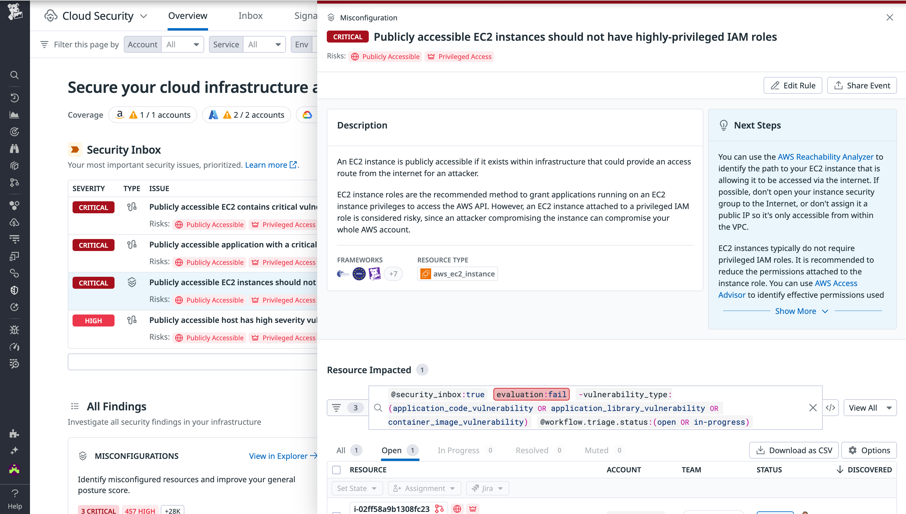
Task: Open the binoculars investigation icon in sidebar
Action: tap(14, 148)
